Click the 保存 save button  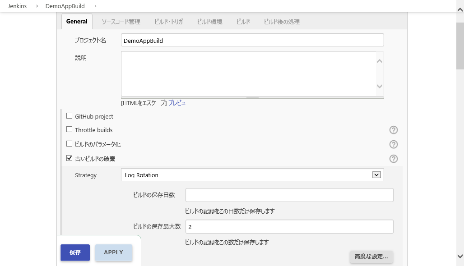[75, 252]
